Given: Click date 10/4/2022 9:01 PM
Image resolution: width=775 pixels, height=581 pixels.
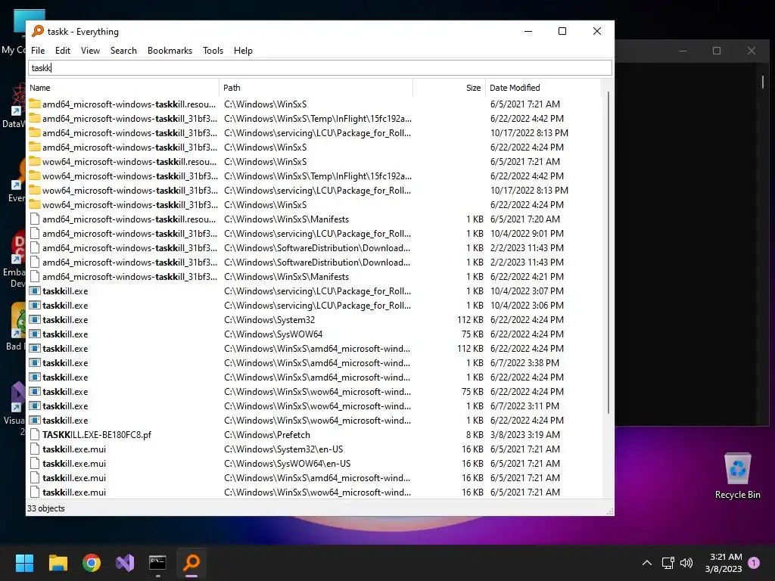Looking at the screenshot, I should [x=527, y=233].
